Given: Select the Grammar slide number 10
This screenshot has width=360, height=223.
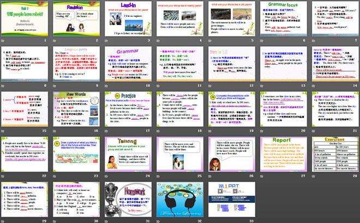Looking at the screenshot, I should pyautogui.click(x=128, y=64).
